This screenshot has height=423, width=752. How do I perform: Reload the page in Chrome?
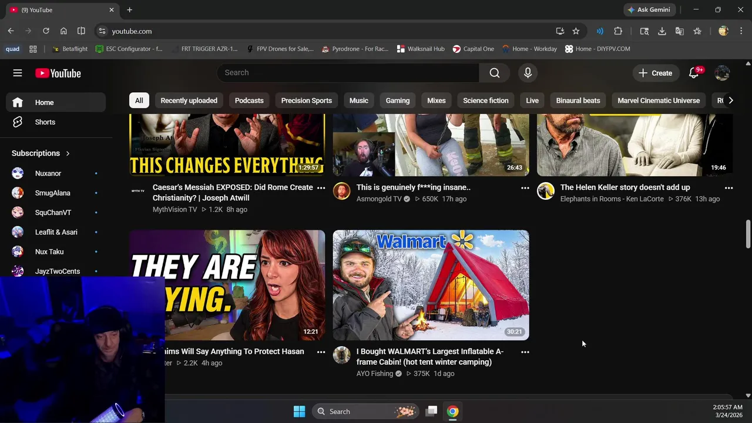(46, 31)
